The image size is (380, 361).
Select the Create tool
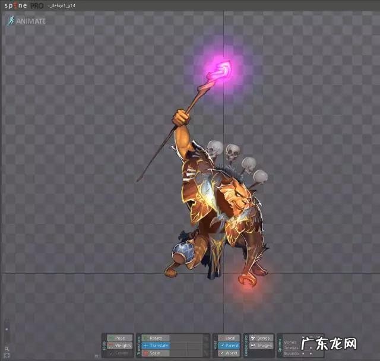point(120,353)
